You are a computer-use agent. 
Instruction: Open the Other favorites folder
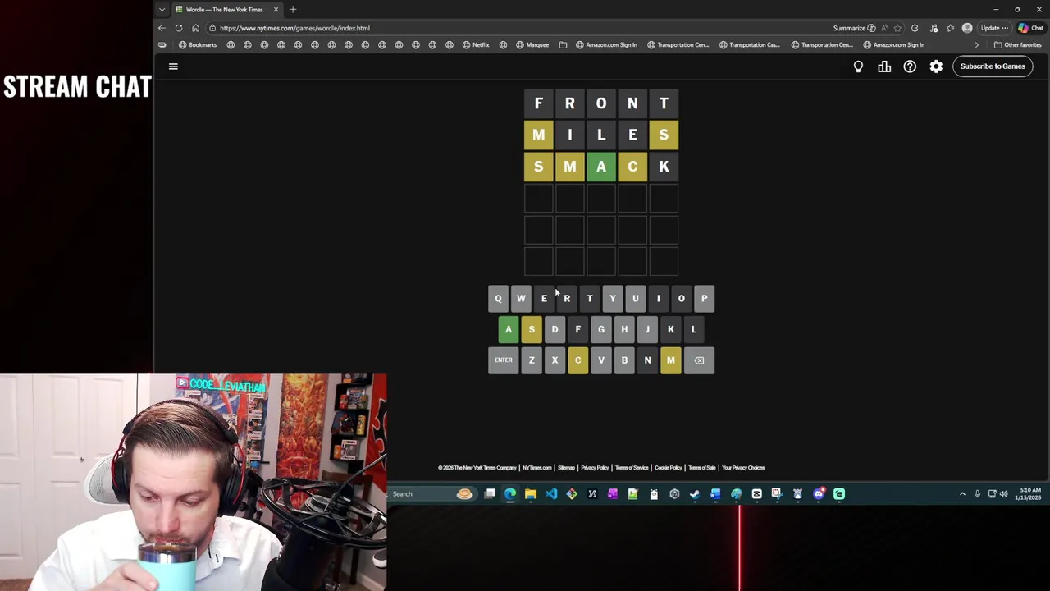(1017, 45)
